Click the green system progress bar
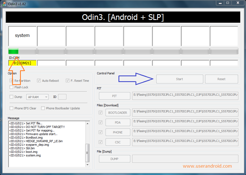Viewport: 246px width, 175px height. 22,51
